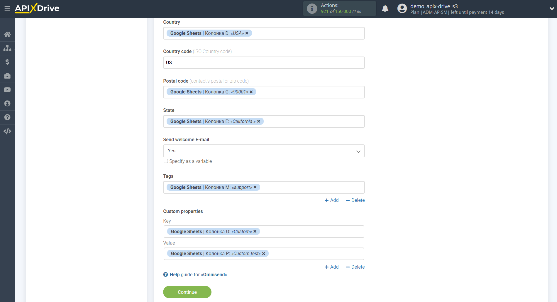Viewport: 557px width, 302px height.
Task: Select the Payments dollar icon in sidebar
Action: [x=7, y=62]
